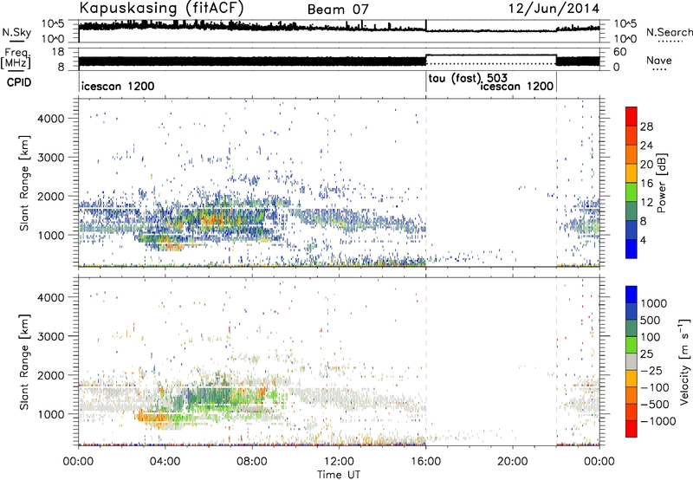Click the '04:00' time axis tick label
Image resolution: width=693 pixels, height=480 pixels.
165,462
